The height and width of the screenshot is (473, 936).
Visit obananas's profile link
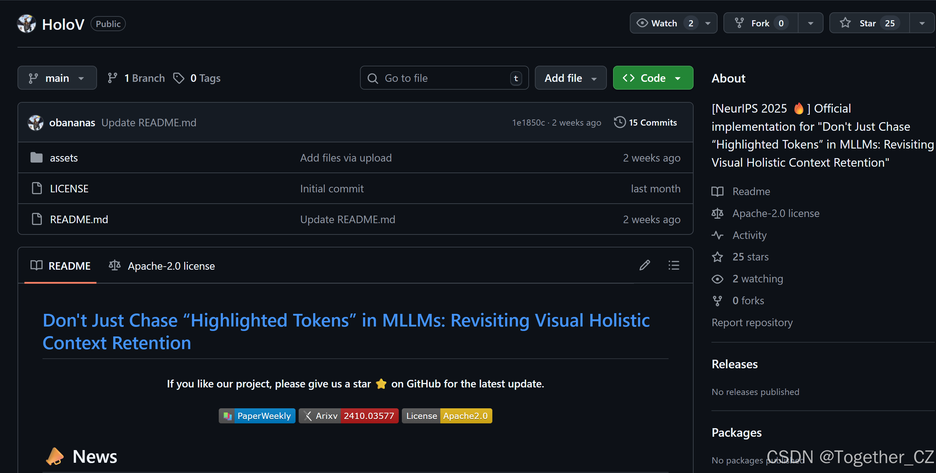tap(72, 123)
